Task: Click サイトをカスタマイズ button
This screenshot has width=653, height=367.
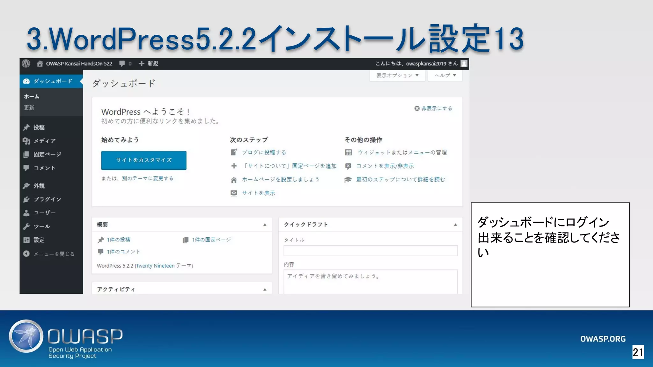Action: 144,160
